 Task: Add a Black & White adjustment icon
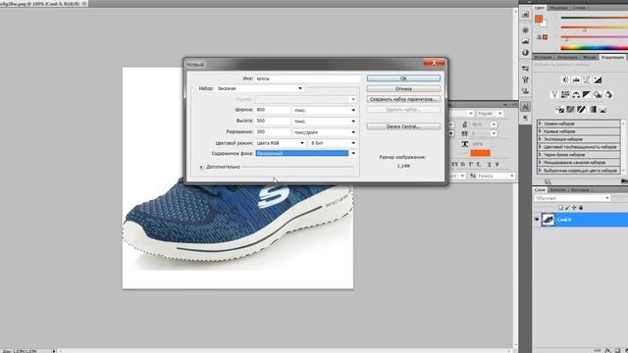(x=587, y=94)
